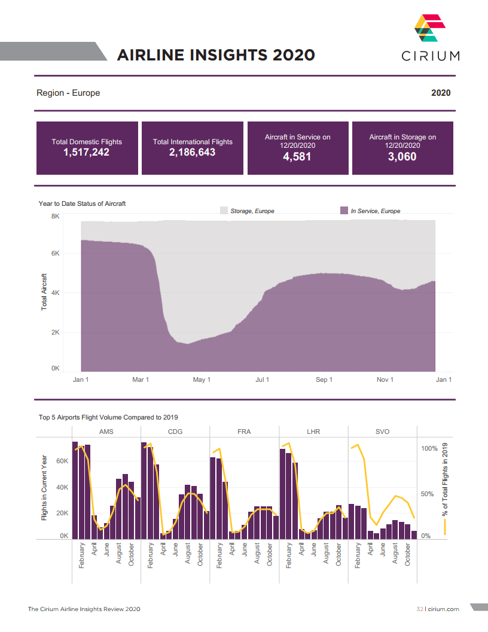Click the AIRLINE INSIGHTS 2020 title
The width and height of the screenshot is (488, 632).
(x=216, y=55)
